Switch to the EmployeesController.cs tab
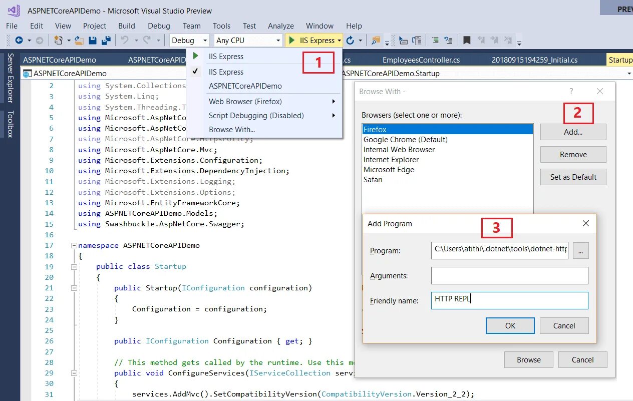The height and width of the screenshot is (401, 633). pos(421,60)
